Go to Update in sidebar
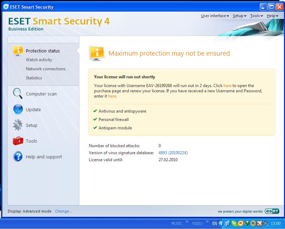 point(33,109)
